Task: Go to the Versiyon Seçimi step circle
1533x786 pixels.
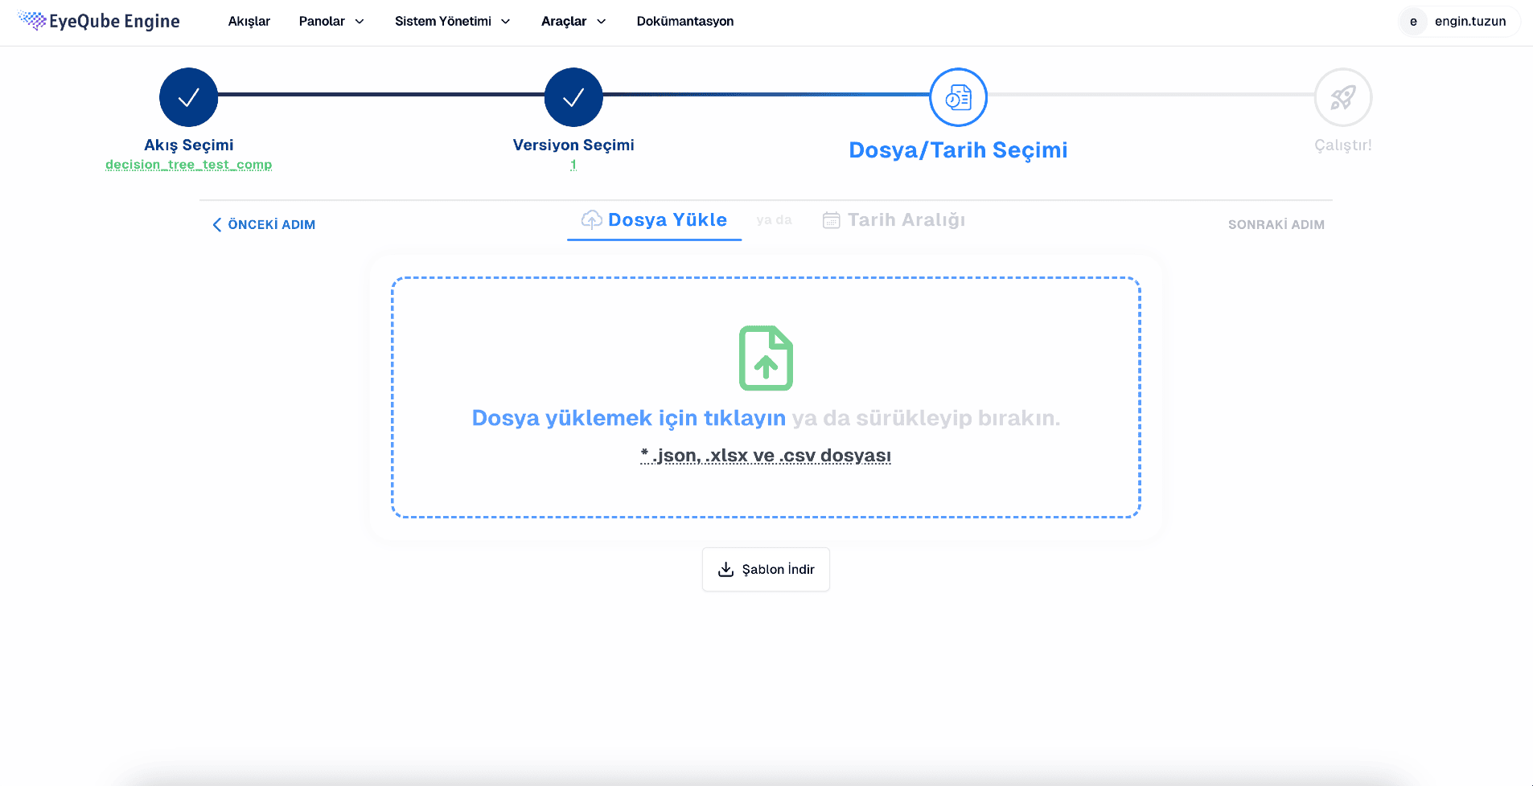Action: (x=573, y=97)
